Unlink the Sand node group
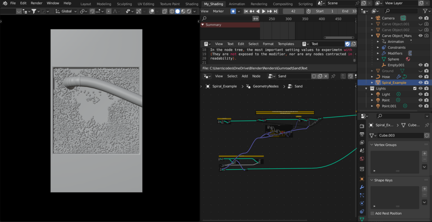Viewport: 432px width, 222px height. [x=326, y=76]
